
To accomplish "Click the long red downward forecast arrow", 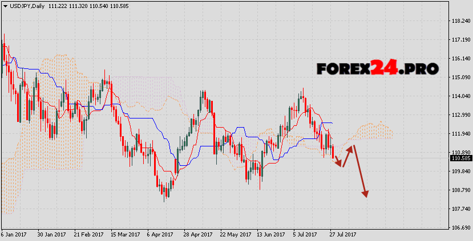I will click(360, 171).
